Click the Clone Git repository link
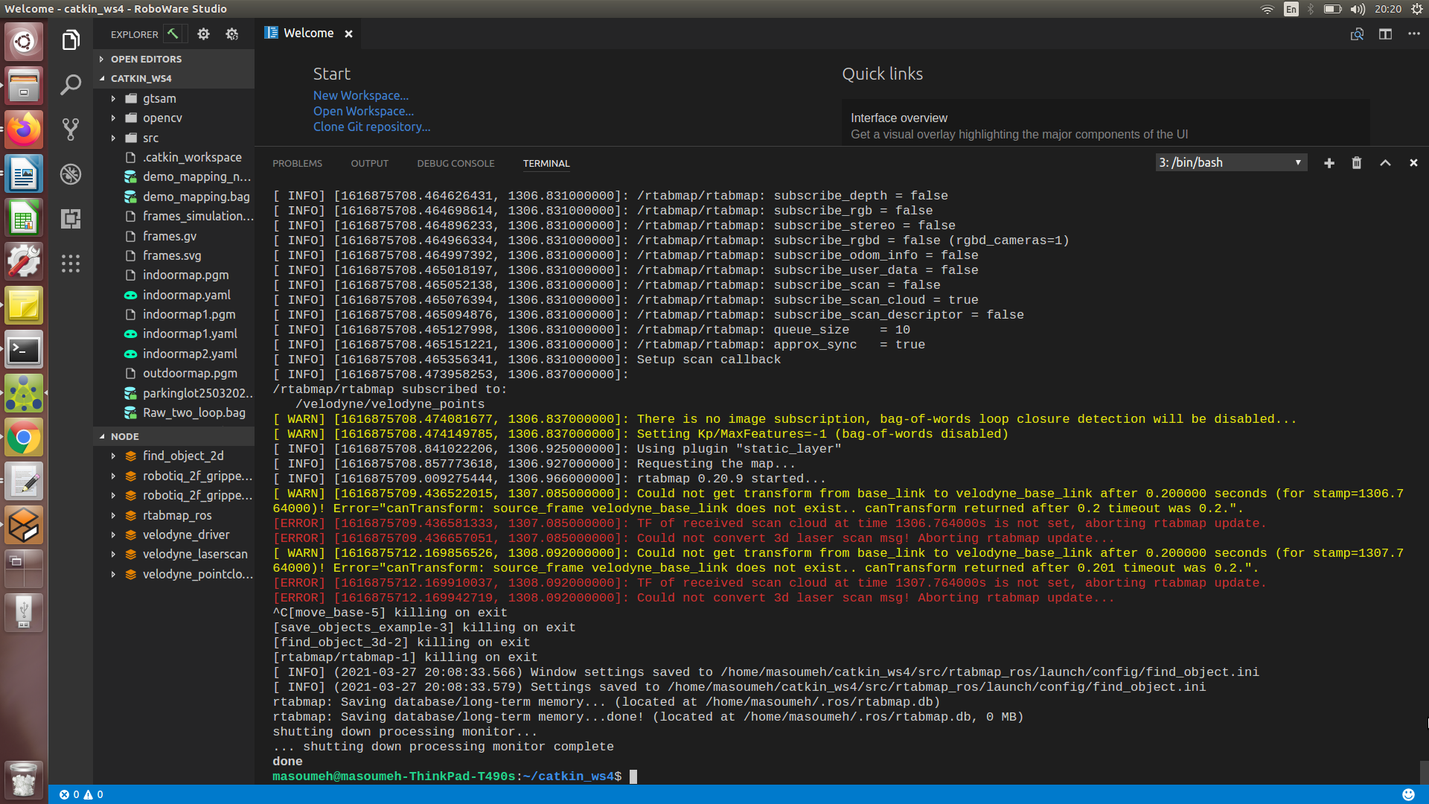This screenshot has width=1429, height=804. (x=371, y=127)
